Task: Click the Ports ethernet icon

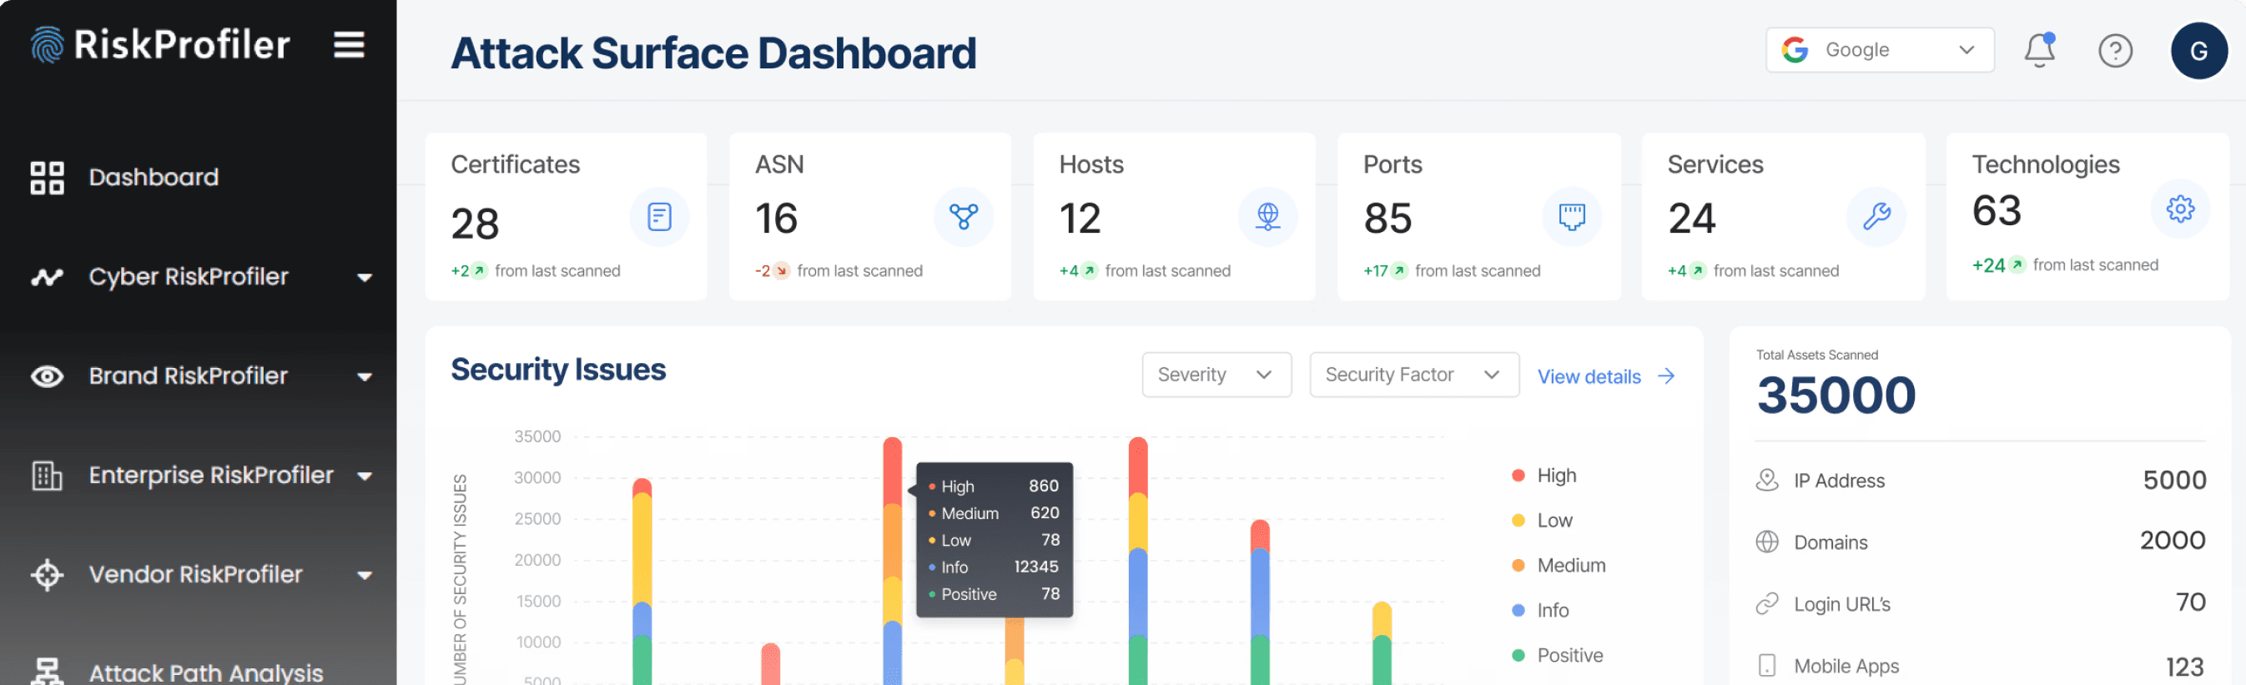Action: point(1572,217)
